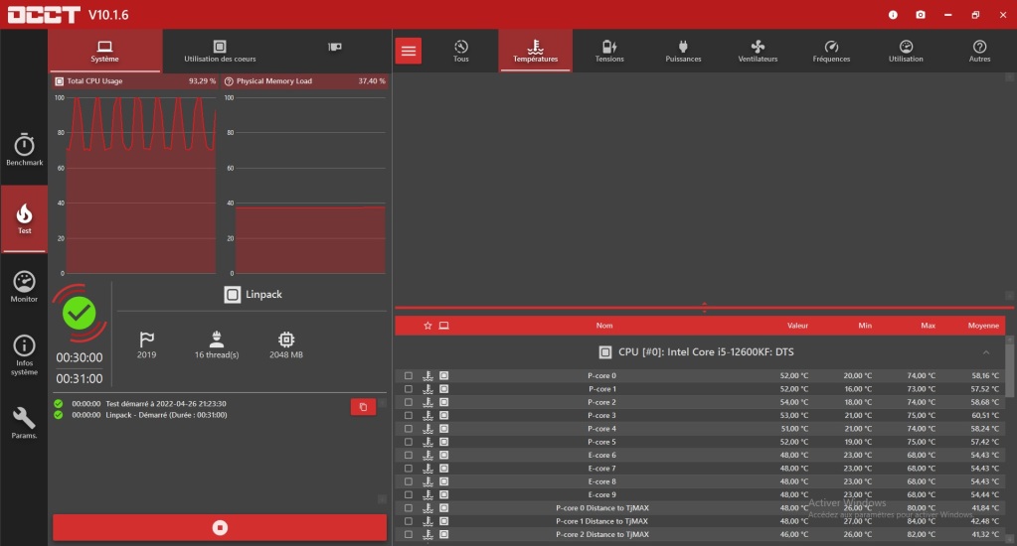Show all sensors with Tous
Screen dimensions: 1017x546
click(x=461, y=52)
